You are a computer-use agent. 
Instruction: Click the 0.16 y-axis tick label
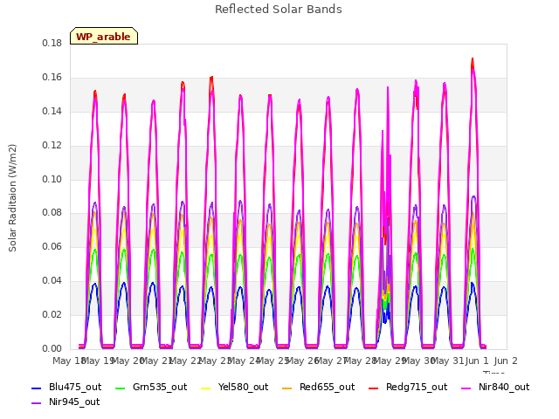click(52, 78)
